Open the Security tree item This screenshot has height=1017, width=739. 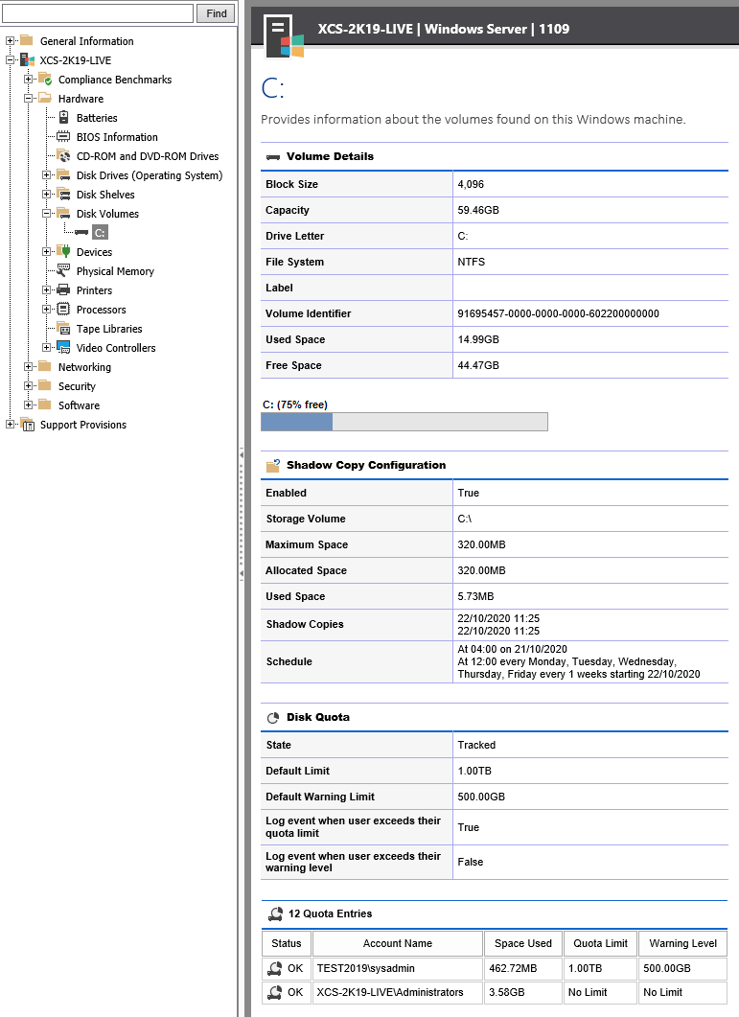(77, 386)
